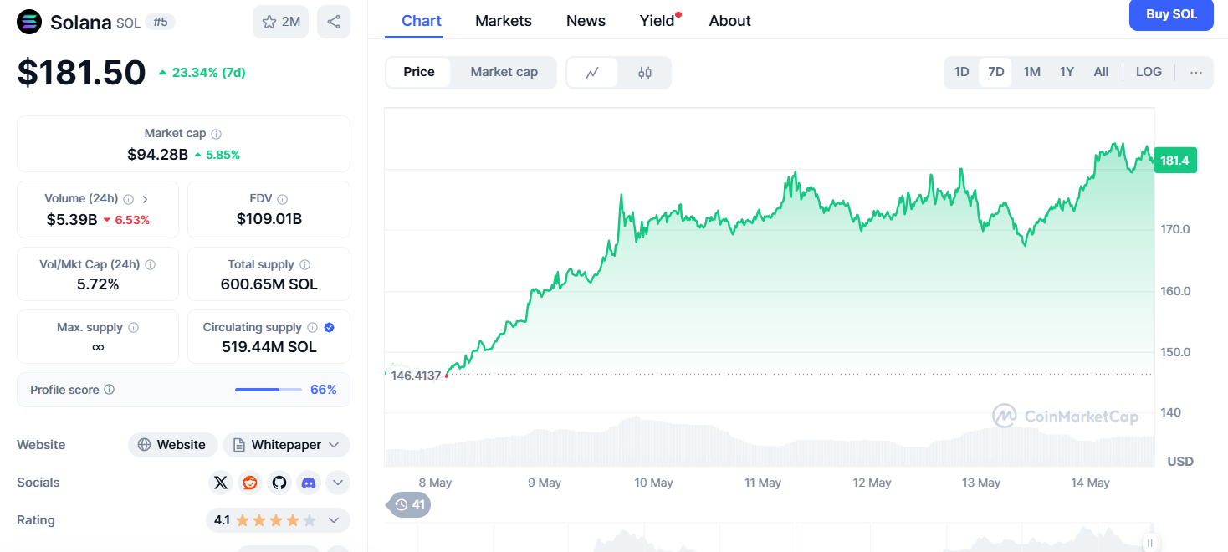Screen dimensions: 1228x552
Task: Open the Markets tab
Action: 503,21
